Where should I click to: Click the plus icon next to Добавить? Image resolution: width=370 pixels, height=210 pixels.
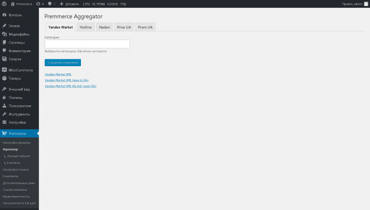pos(62,4)
